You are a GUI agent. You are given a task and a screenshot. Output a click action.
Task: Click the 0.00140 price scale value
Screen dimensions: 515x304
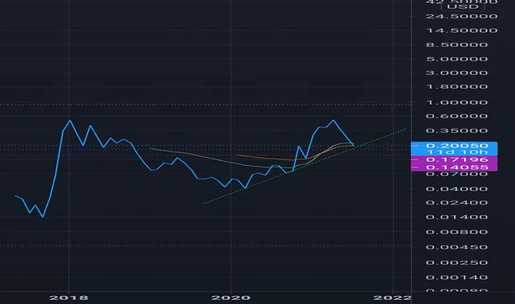[456, 277]
